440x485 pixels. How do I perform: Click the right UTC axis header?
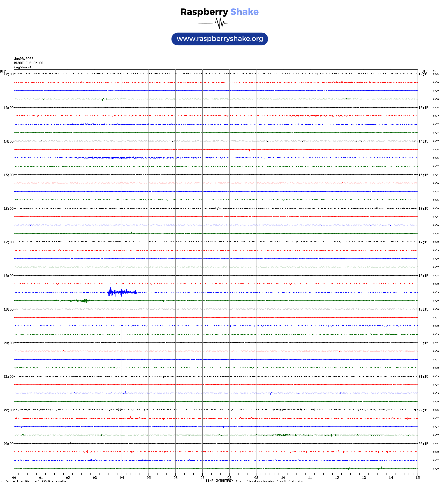click(x=425, y=71)
